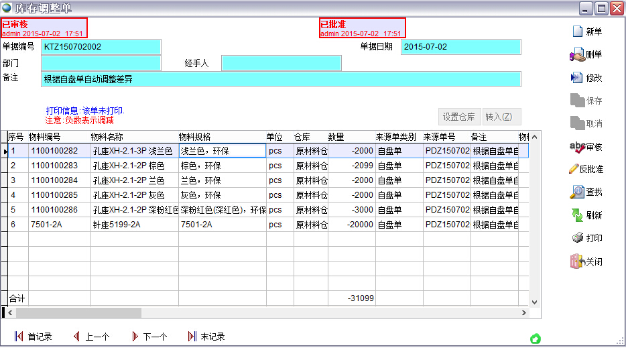Click the green status icon at bottom right

(536, 339)
